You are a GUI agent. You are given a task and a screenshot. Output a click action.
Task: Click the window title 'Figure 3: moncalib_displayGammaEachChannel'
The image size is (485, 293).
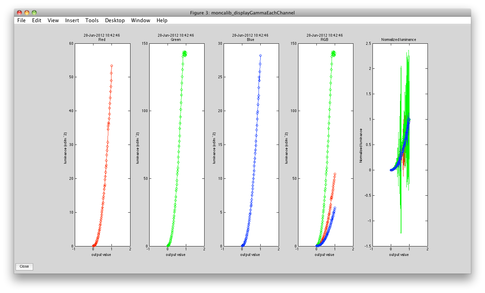(242, 13)
